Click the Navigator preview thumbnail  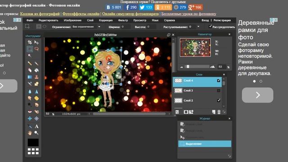[x=195, y=47]
